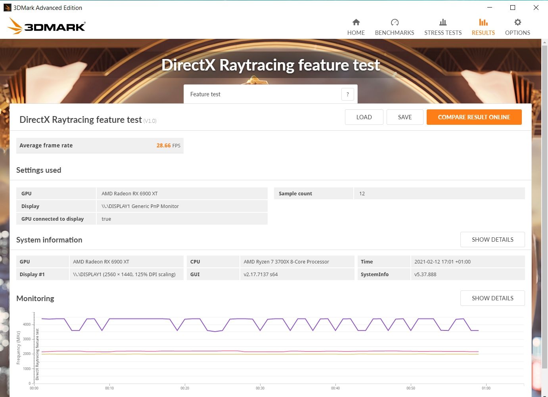Click the 'true' GPU connected value
The image size is (548, 397).
[106, 219]
